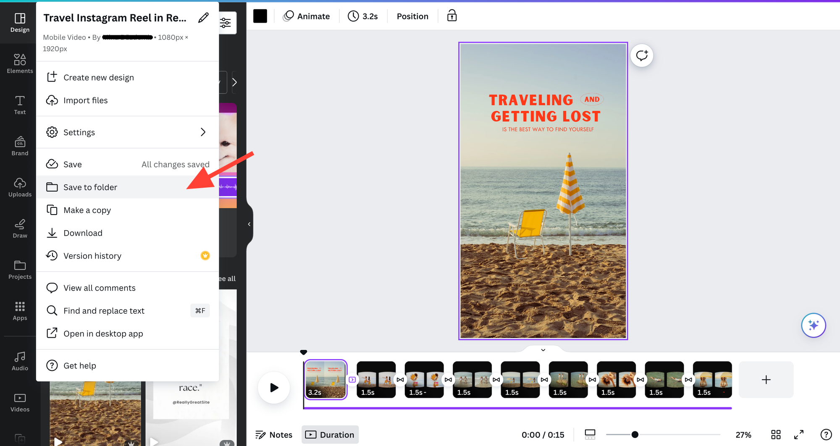The height and width of the screenshot is (446, 840).
Task: Click the next arrow in side panel
Action: click(234, 82)
